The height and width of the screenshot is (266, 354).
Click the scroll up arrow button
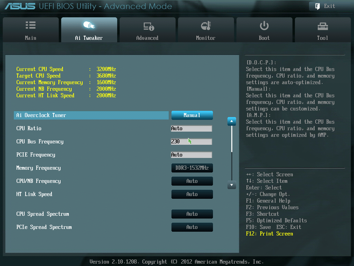click(232, 121)
